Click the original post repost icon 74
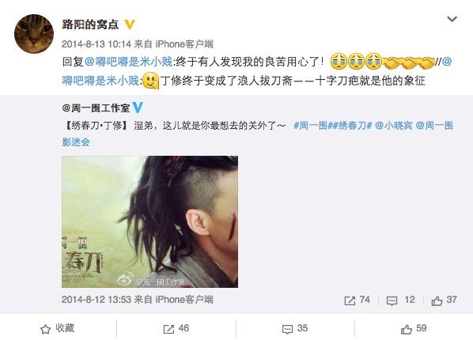The image size is (473, 340). [358, 300]
